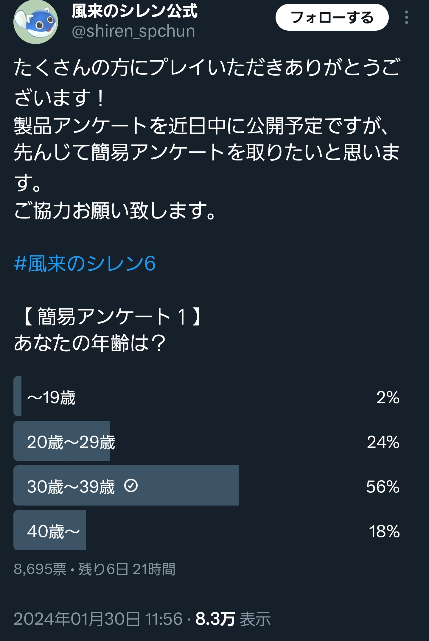Click the 18% result percentage

384,531
